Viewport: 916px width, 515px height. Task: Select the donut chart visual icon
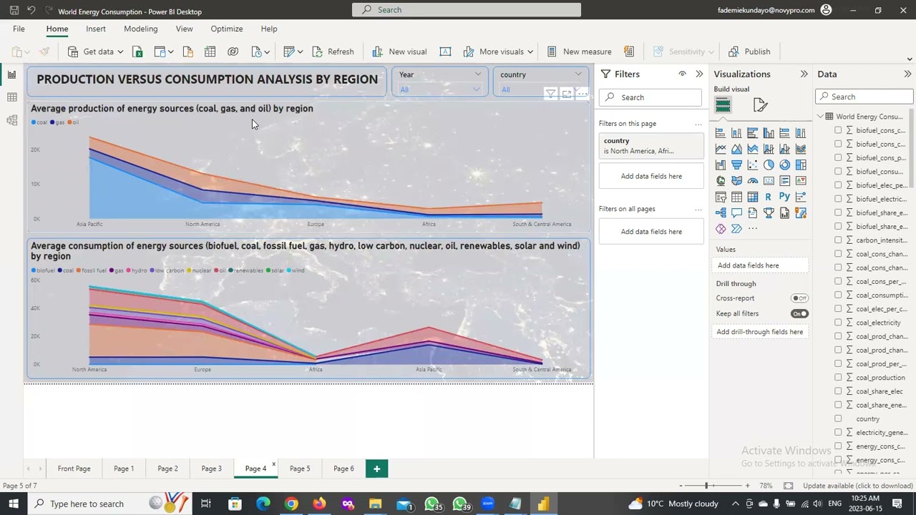pyautogui.click(x=784, y=165)
